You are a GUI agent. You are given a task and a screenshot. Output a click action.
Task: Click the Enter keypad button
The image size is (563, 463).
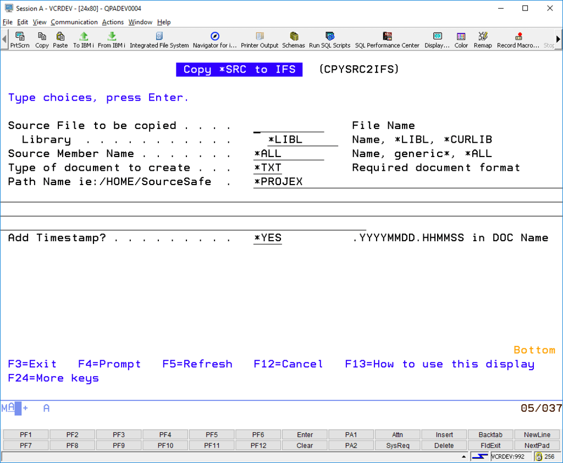pos(305,434)
